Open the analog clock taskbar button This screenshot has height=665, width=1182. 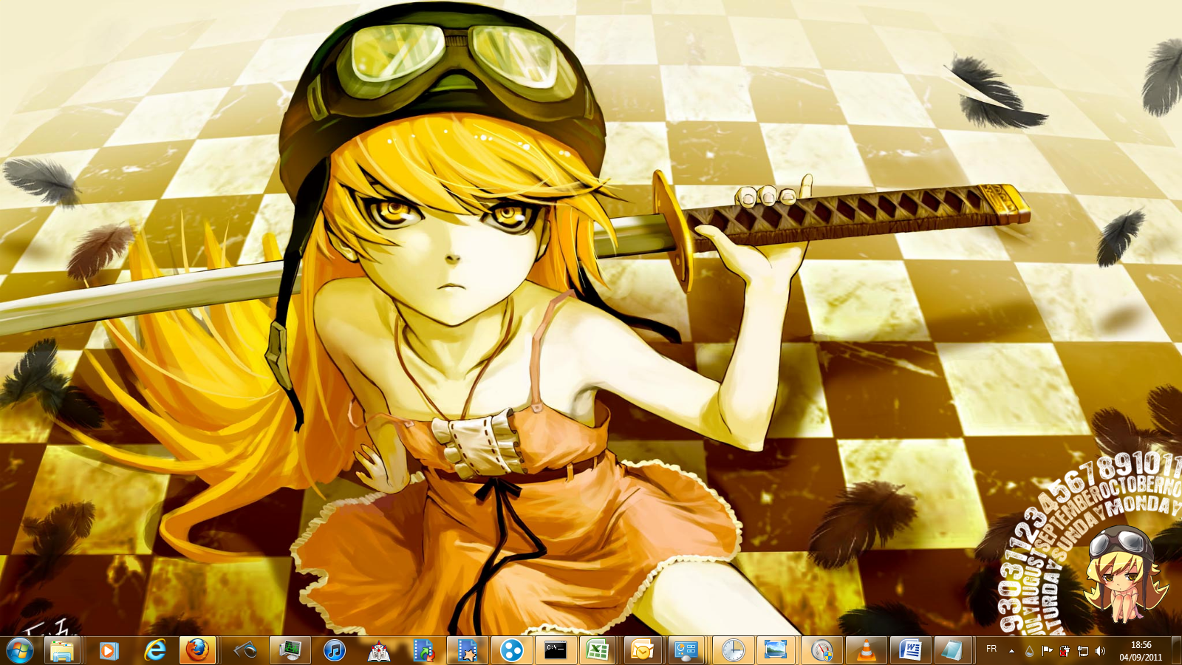tap(733, 650)
